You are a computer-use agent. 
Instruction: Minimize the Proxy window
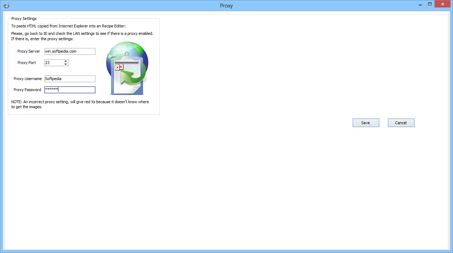tap(420, 4)
